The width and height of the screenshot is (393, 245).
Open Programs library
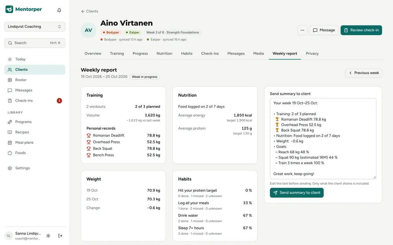(35, 122)
